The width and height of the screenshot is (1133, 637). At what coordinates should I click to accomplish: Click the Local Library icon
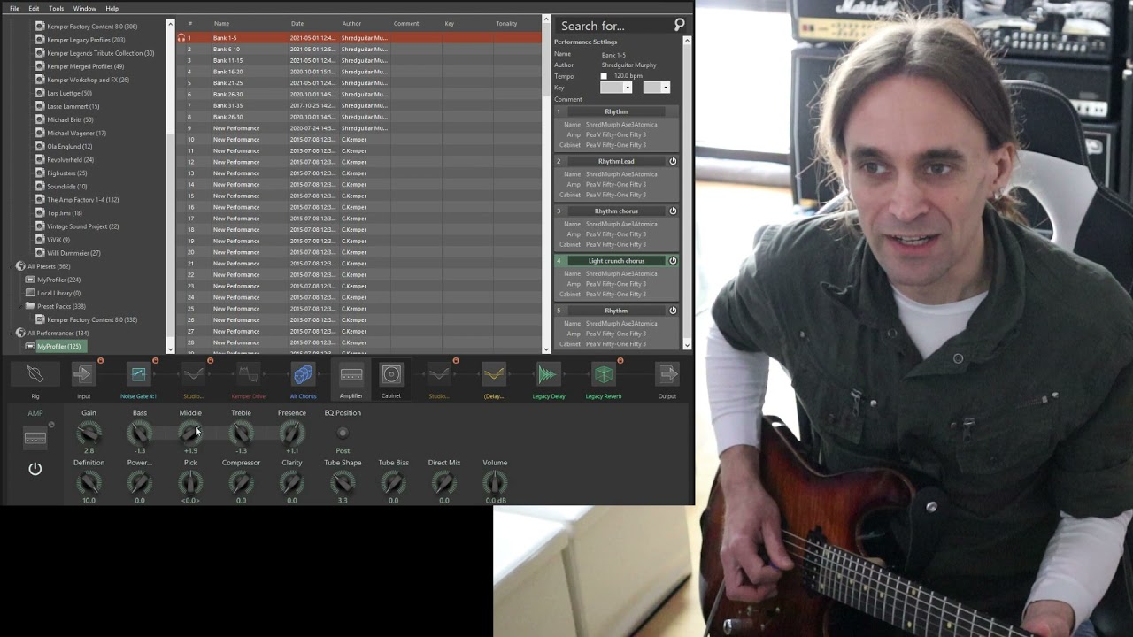[30, 293]
